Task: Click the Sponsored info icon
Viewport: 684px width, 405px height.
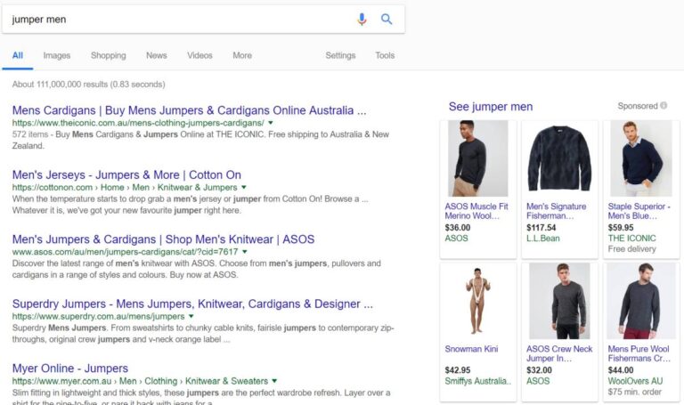Action: [x=664, y=106]
